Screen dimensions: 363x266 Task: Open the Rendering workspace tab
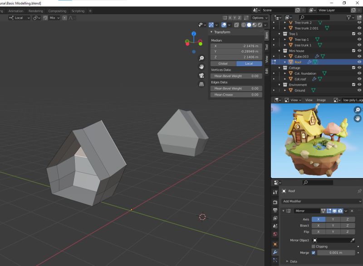point(36,11)
